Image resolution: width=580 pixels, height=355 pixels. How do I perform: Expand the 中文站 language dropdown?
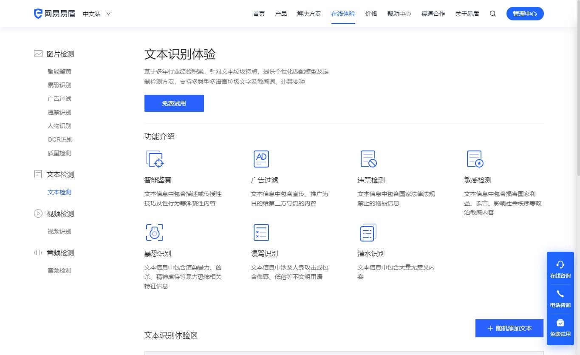96,14
